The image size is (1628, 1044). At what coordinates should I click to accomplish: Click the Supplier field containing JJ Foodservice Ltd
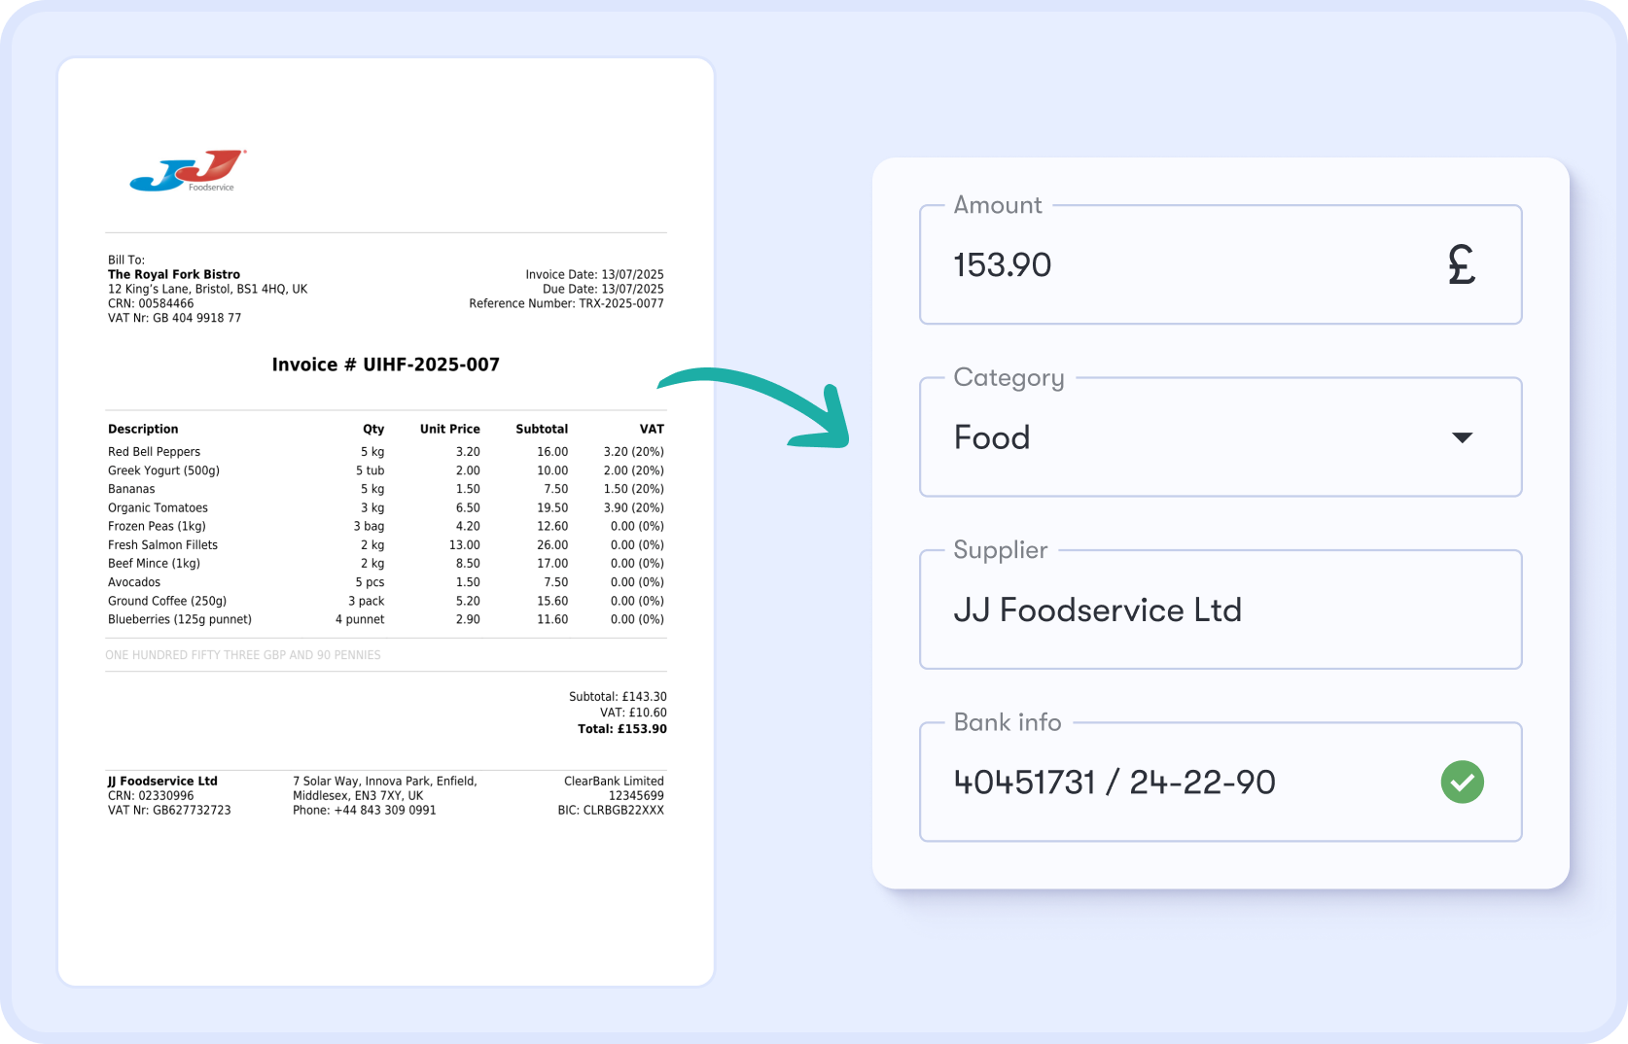click(x=1221, y=609)
